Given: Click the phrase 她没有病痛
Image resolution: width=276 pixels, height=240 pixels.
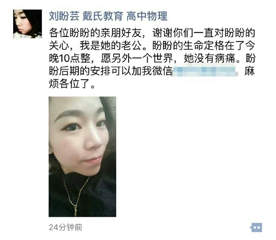Looking at the screenshot, I should [x=210, y=58].
